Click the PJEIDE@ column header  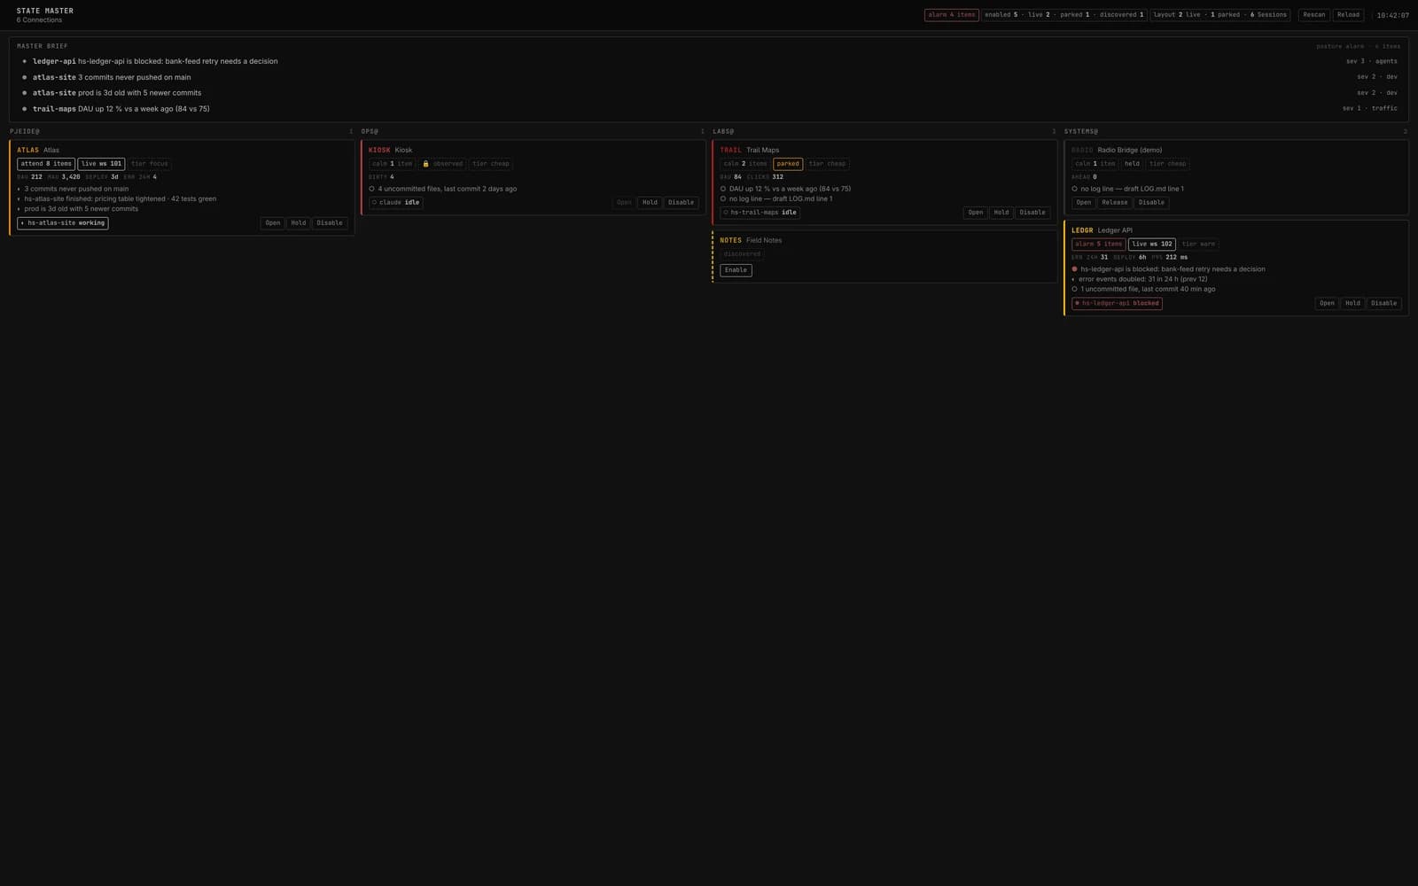[x=25, y=131]
